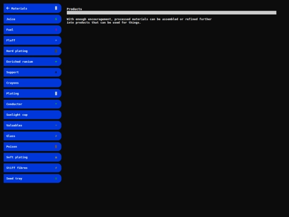This screenshot has height=217, width=289.
Task: Select Fuel in the product list
Action: pyautogui.click(x=33, y=29)
